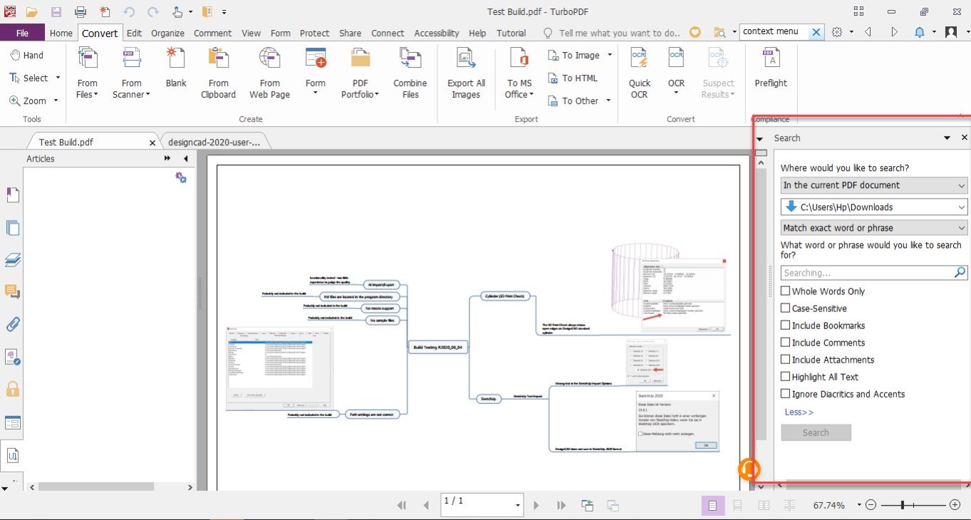Screen dimensions: 971x520
Task: Close the Test Build.pdf tab
Action: coord(152,142)
